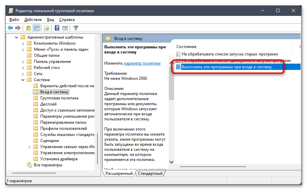307x190 pixels.
Task: Open the Справка menu
Action: 67,20
